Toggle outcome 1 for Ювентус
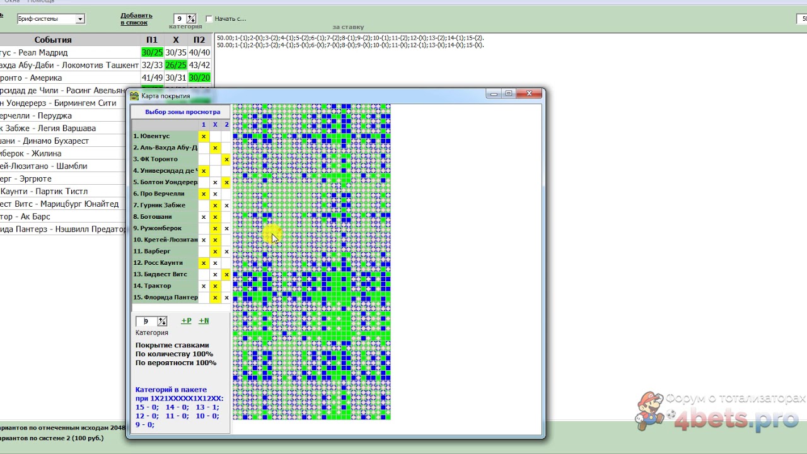The image size is (807, 454). coord(204,136)
